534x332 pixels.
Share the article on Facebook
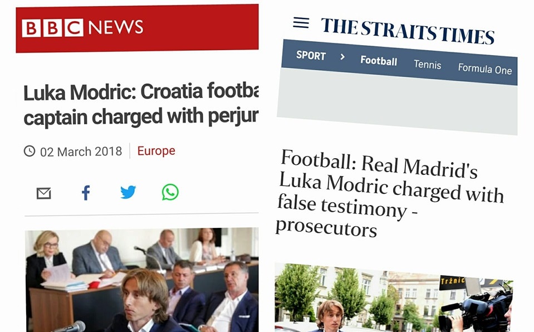(86, 193)
